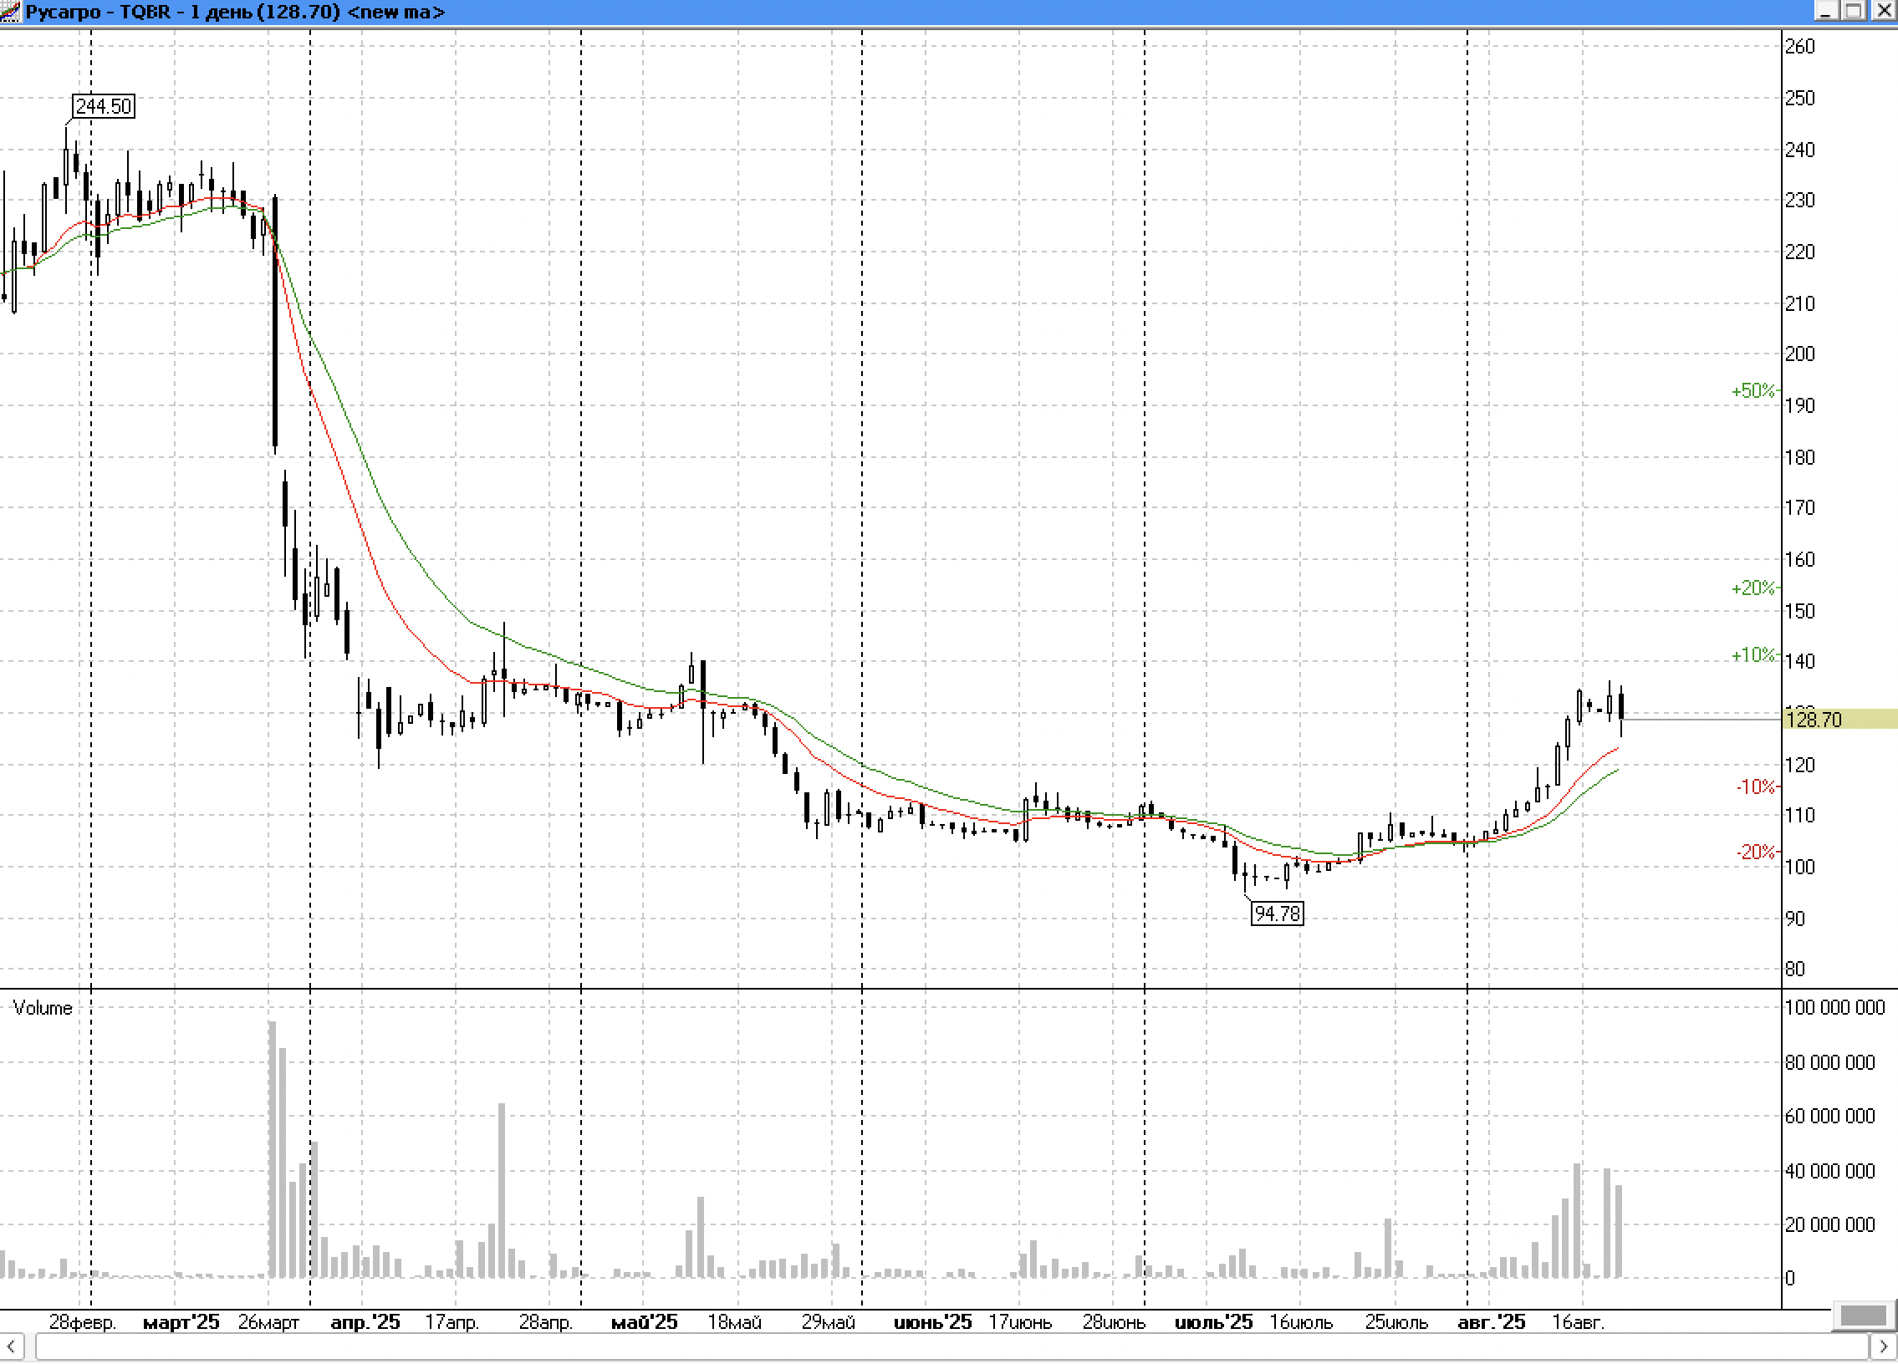Click the авг.'25 date label
This screenshot has height=1364, width=1898.
[x=1492, y=1322]
